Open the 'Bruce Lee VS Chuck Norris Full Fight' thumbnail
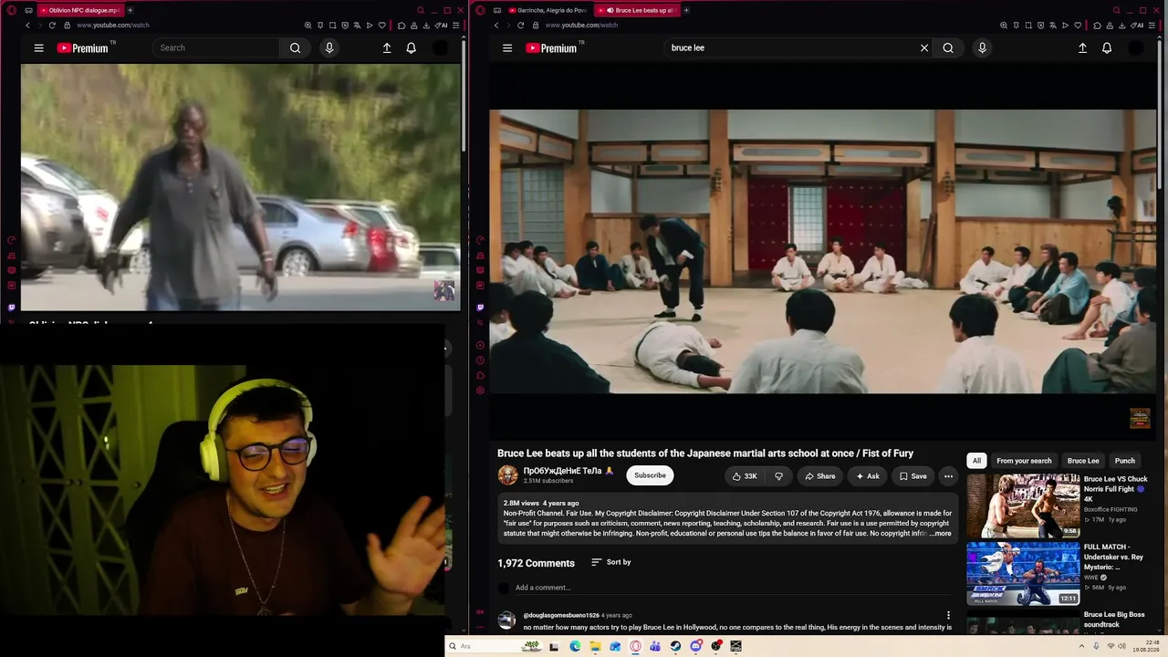 [1023, 506]
